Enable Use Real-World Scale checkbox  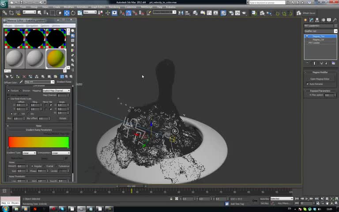tap(8, 98)
